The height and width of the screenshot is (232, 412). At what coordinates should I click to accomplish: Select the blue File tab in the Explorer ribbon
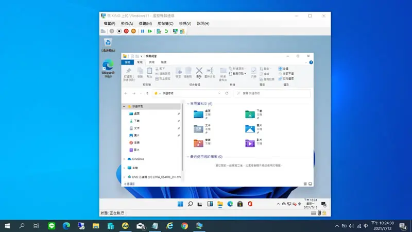127,62
